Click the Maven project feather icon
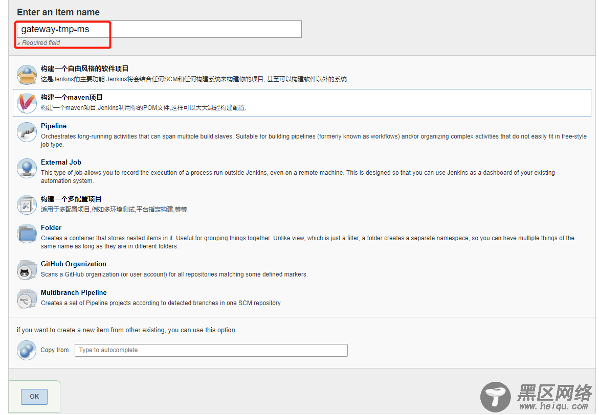The width and height of the screenshot is (599, 415). point(27,103)
